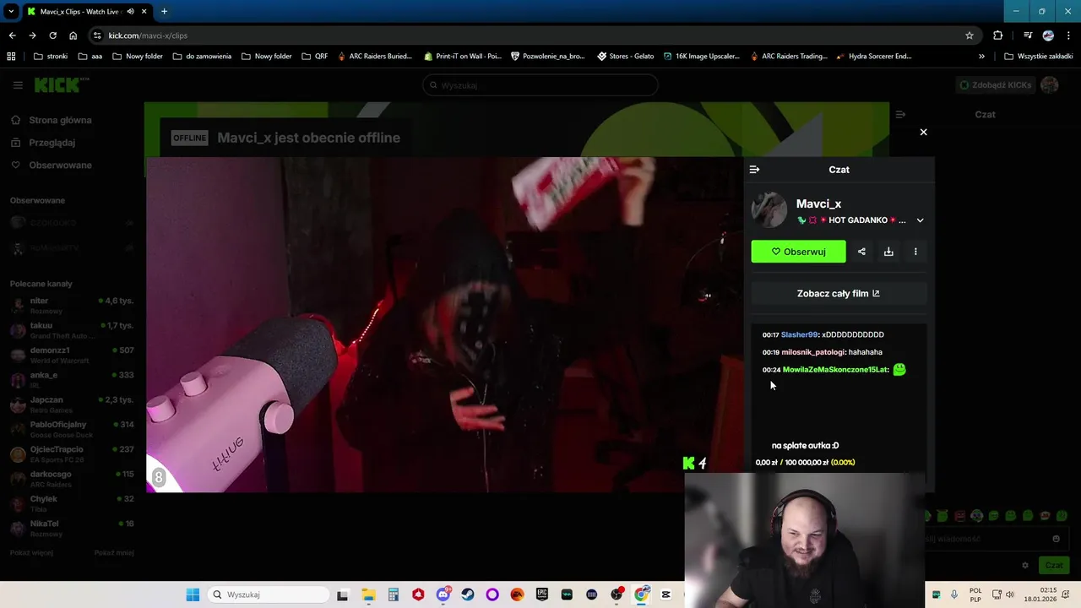Open the Chrome three-dot main menu
Viewport: 1081px width, 608px height.
[1068, 35]
